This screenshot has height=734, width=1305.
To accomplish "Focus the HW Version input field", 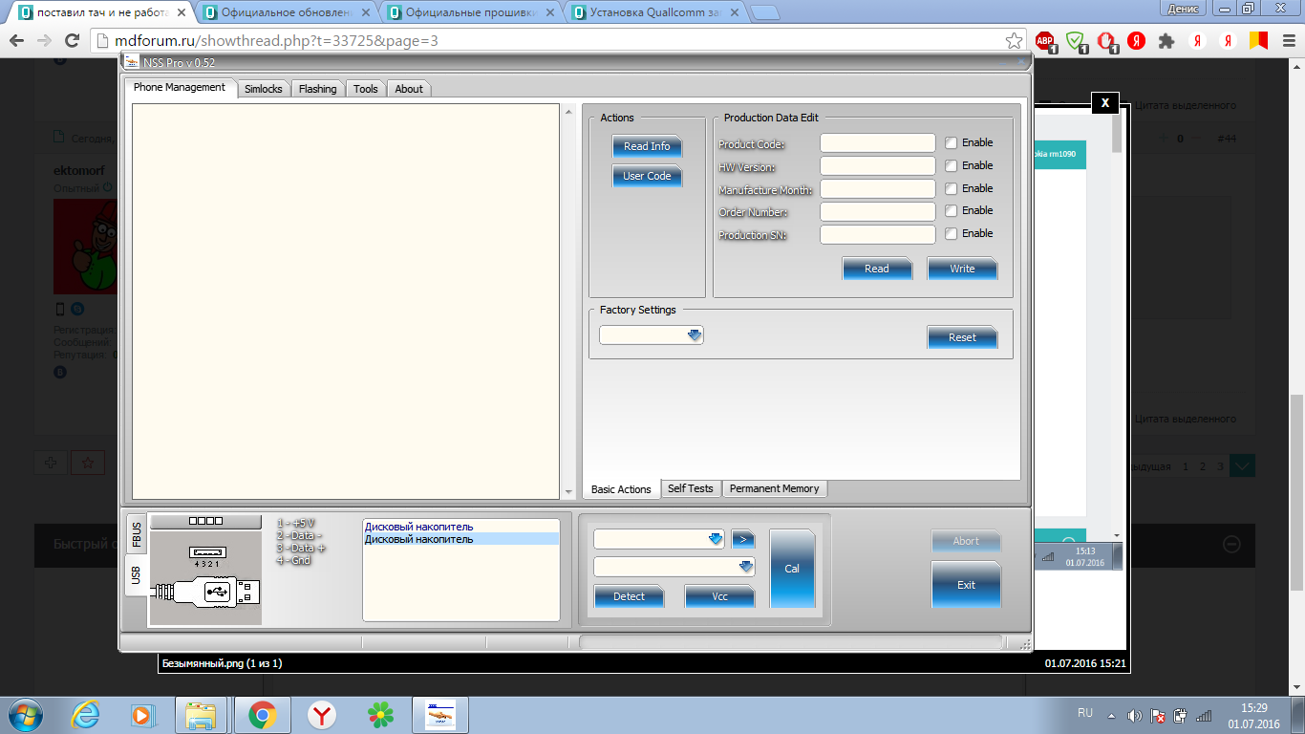I will (x=878, y=166).
